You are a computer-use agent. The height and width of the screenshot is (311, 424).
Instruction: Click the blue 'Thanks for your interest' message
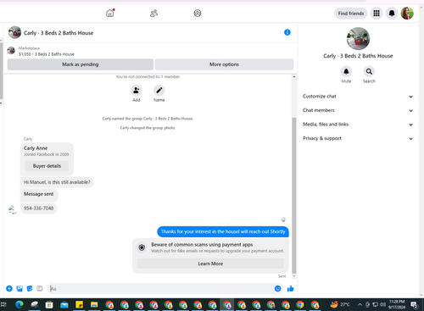tap(223, 231)
